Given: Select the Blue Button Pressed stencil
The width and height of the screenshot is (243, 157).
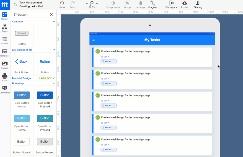Looking at the screenshot, I should (45, 95).
